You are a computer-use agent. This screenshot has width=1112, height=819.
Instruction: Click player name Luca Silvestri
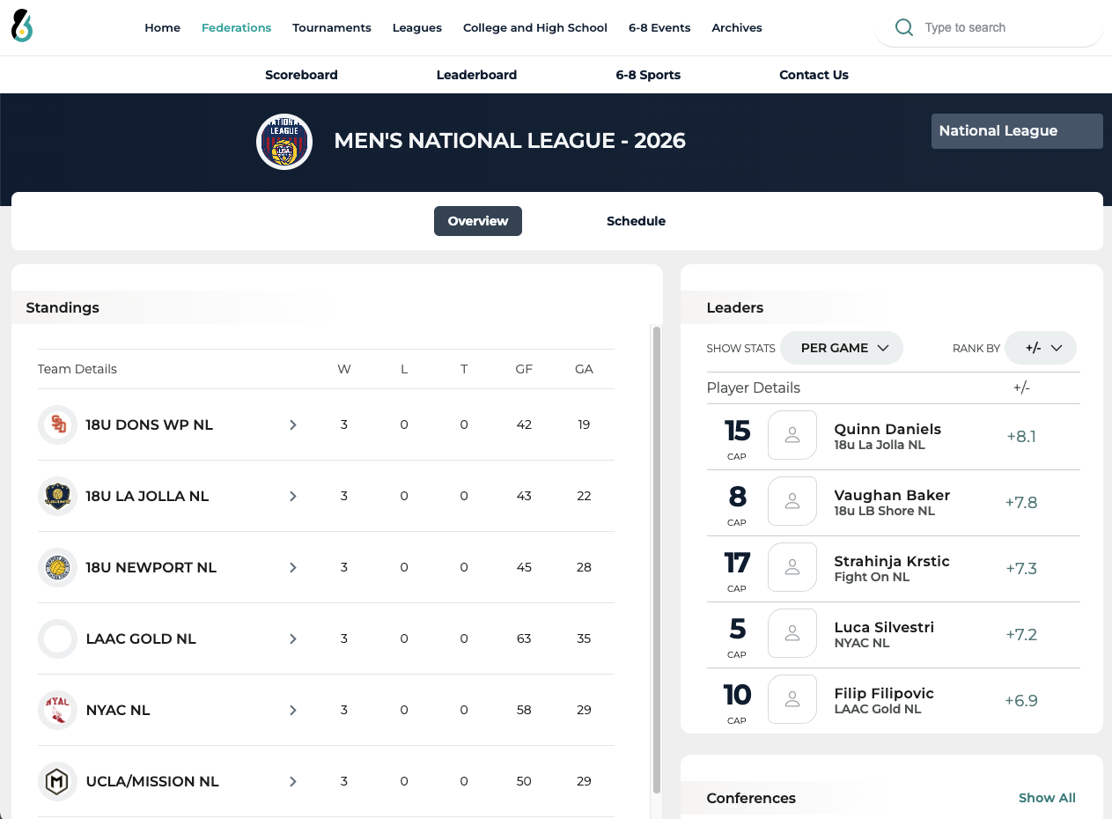click(x=884, y=627)
